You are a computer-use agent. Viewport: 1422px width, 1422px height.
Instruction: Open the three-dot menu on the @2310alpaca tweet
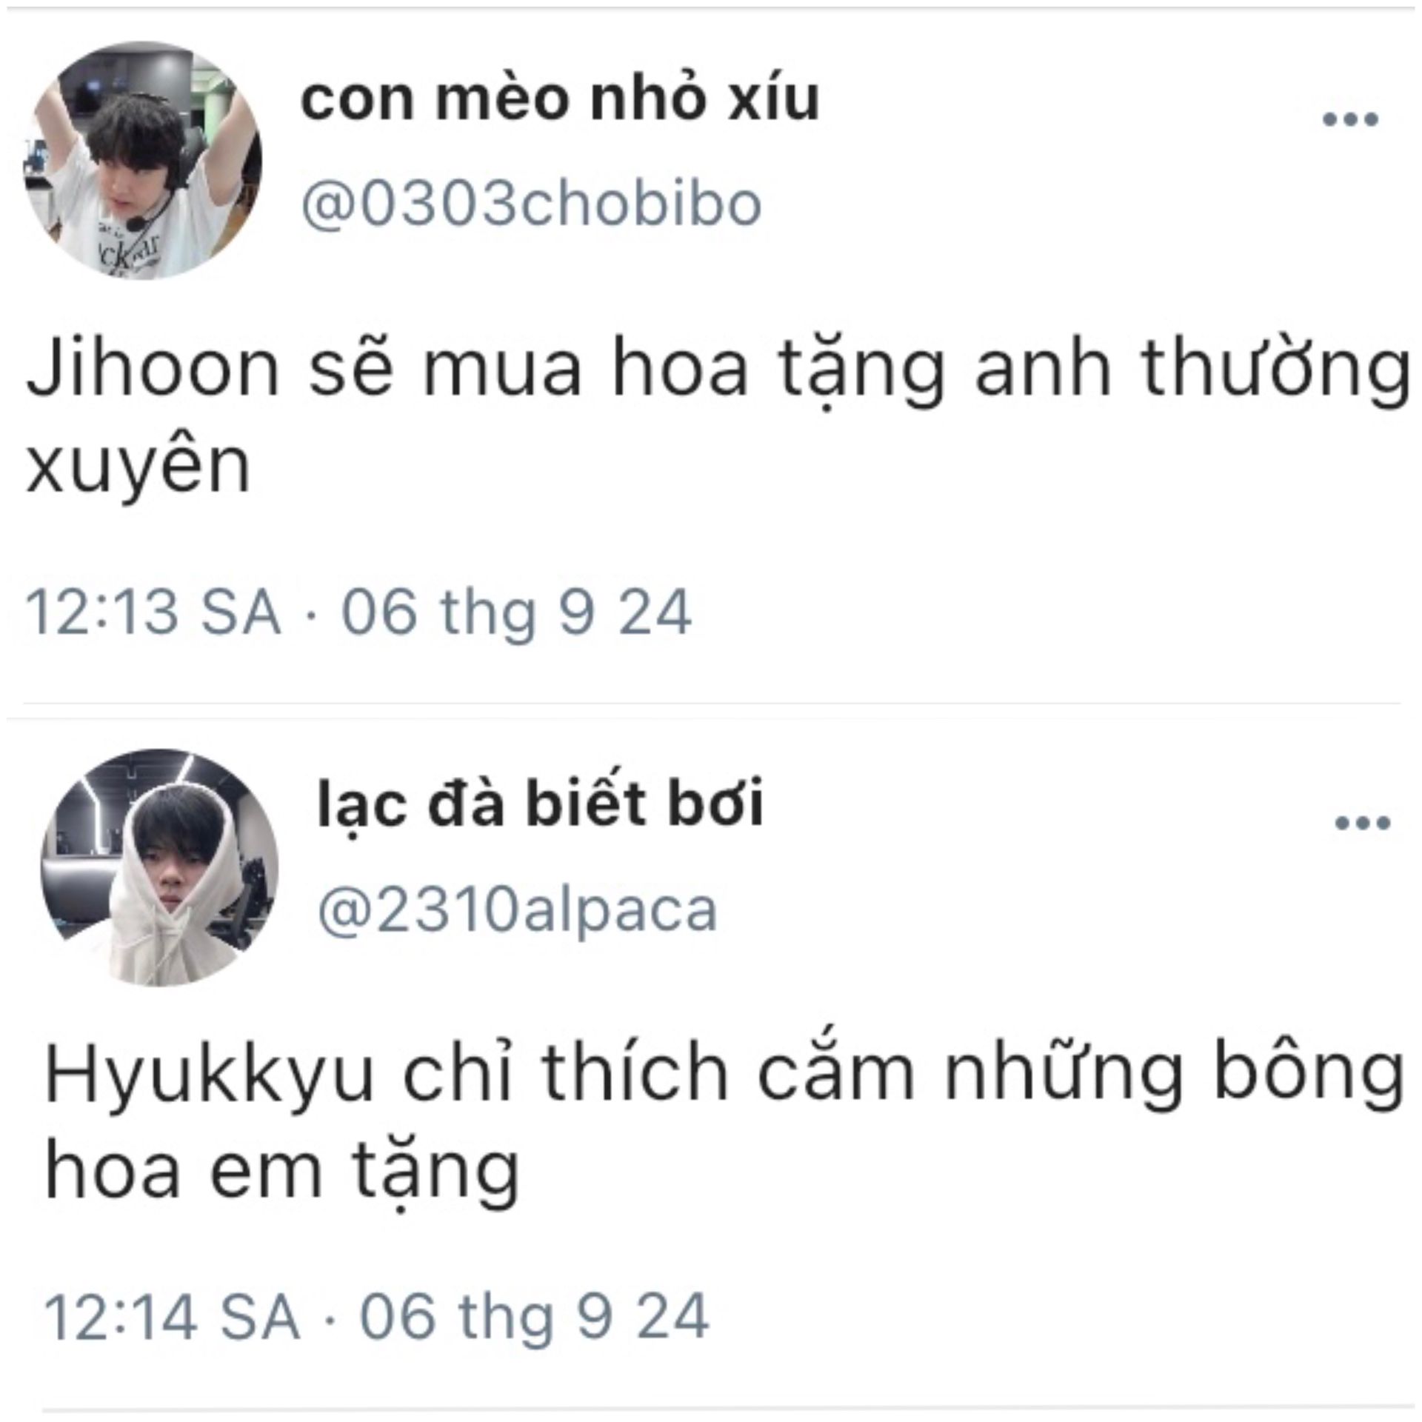1363,824
